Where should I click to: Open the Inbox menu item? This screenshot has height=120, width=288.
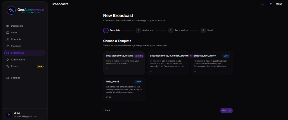25,33
